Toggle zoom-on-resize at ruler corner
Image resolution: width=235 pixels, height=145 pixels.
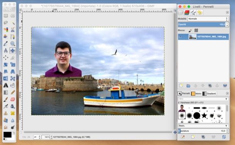pos(175,10)
